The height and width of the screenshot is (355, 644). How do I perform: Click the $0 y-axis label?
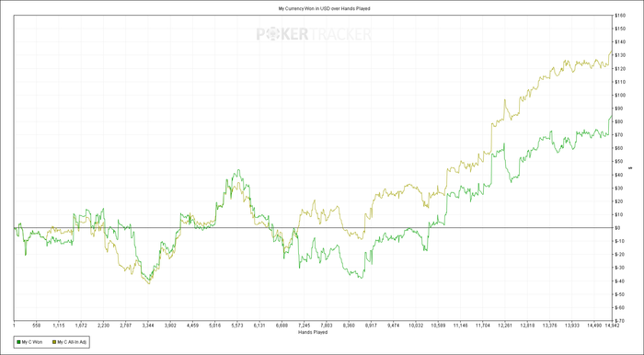[x=617, y=228]
